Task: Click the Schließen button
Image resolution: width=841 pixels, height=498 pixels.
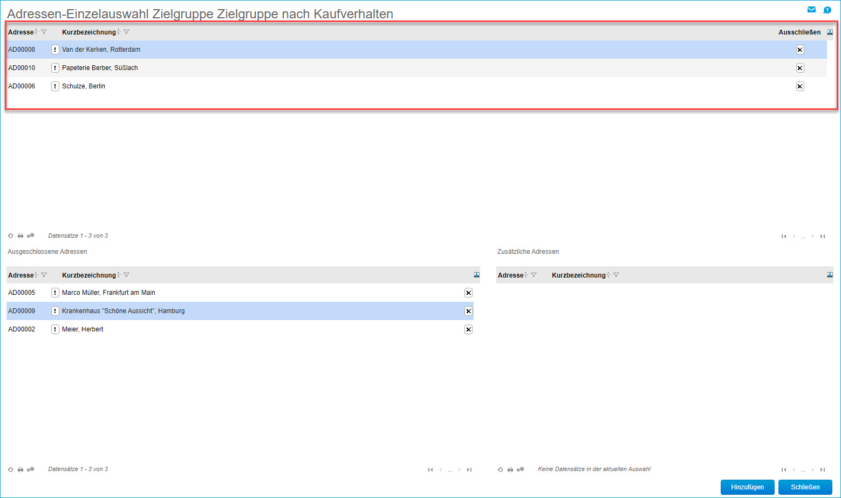Action: coord(805,487)
